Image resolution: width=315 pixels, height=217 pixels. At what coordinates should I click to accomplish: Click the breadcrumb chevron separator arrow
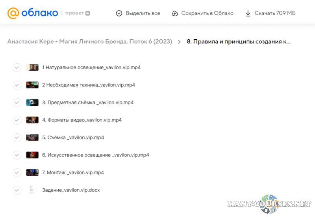pos(180,42)
